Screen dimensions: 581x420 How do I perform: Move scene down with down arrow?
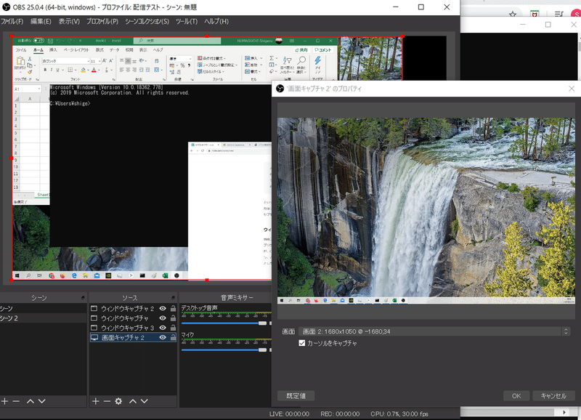pyautogui.click(x=42, y=401)
